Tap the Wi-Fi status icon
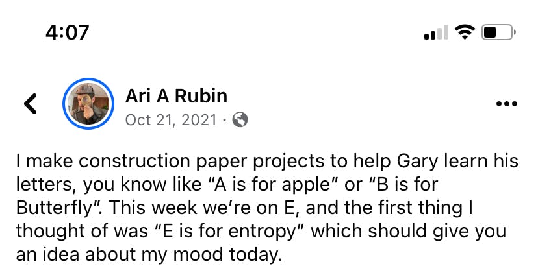This screenshot has width=538, height=277. coord(465,31)
